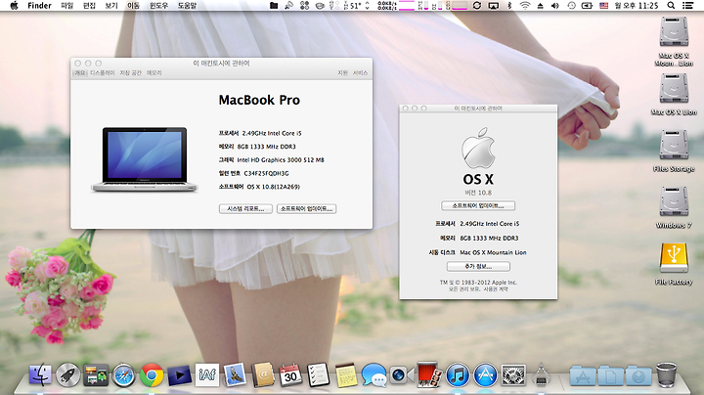
Task: Open the battery status menu
Action: tap(587, 6)
